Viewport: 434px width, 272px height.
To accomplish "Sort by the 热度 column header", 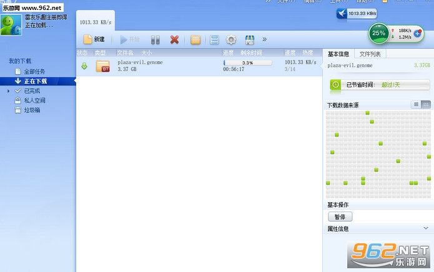I will click(x=308, y=53).
